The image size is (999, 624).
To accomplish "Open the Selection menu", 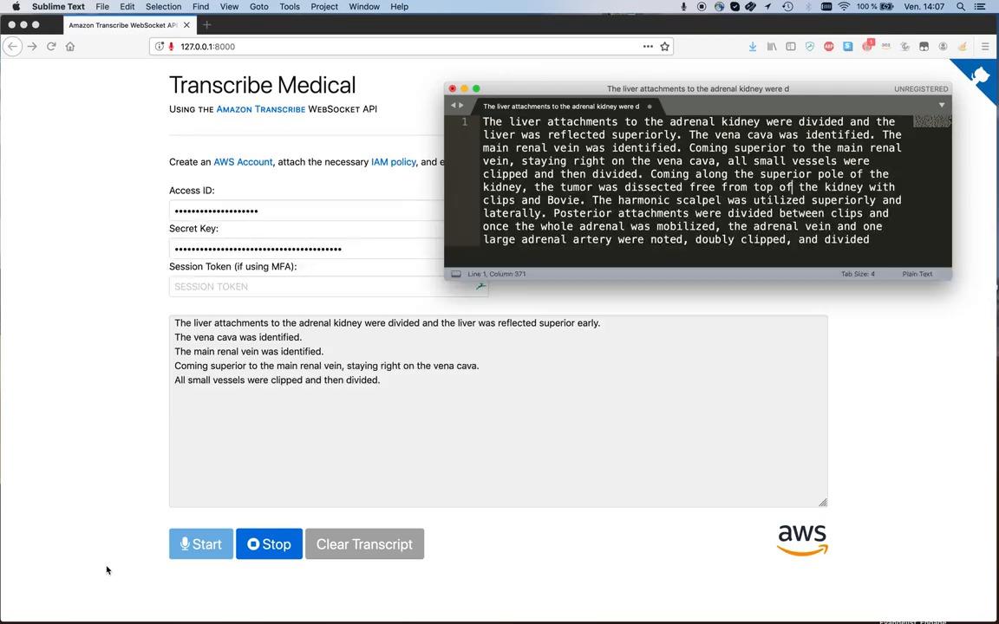I will pyautogui.click(x=163, y=6).
